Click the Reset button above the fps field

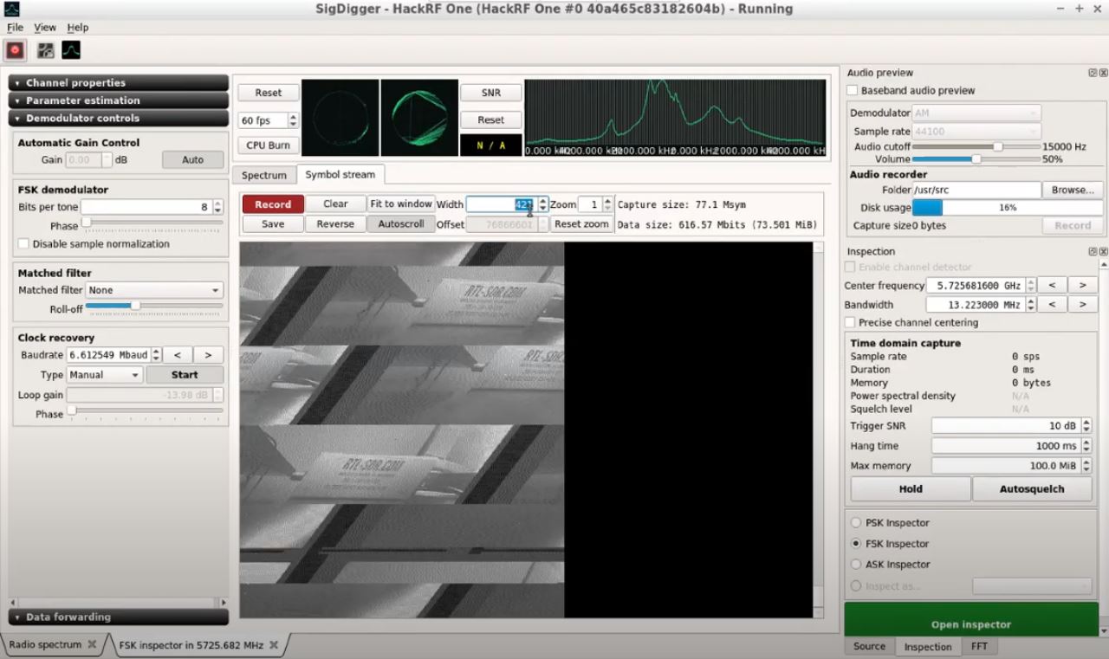pyautogui.click(x=269, y=93)
